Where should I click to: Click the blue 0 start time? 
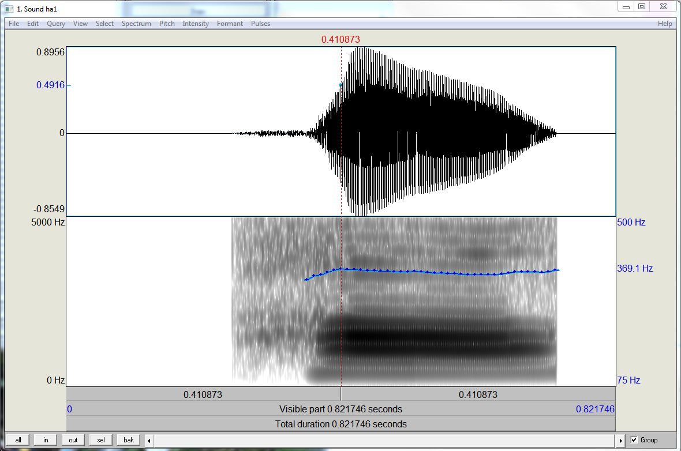pos(69,409)
